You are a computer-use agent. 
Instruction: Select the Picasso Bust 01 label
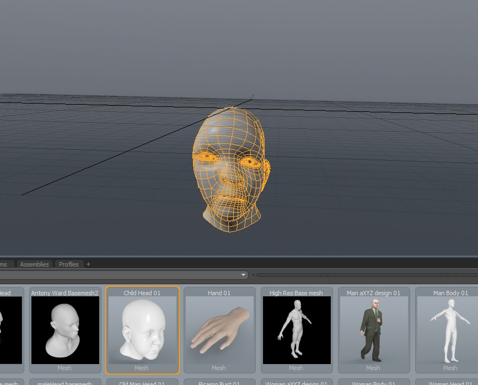click(219, 383)
